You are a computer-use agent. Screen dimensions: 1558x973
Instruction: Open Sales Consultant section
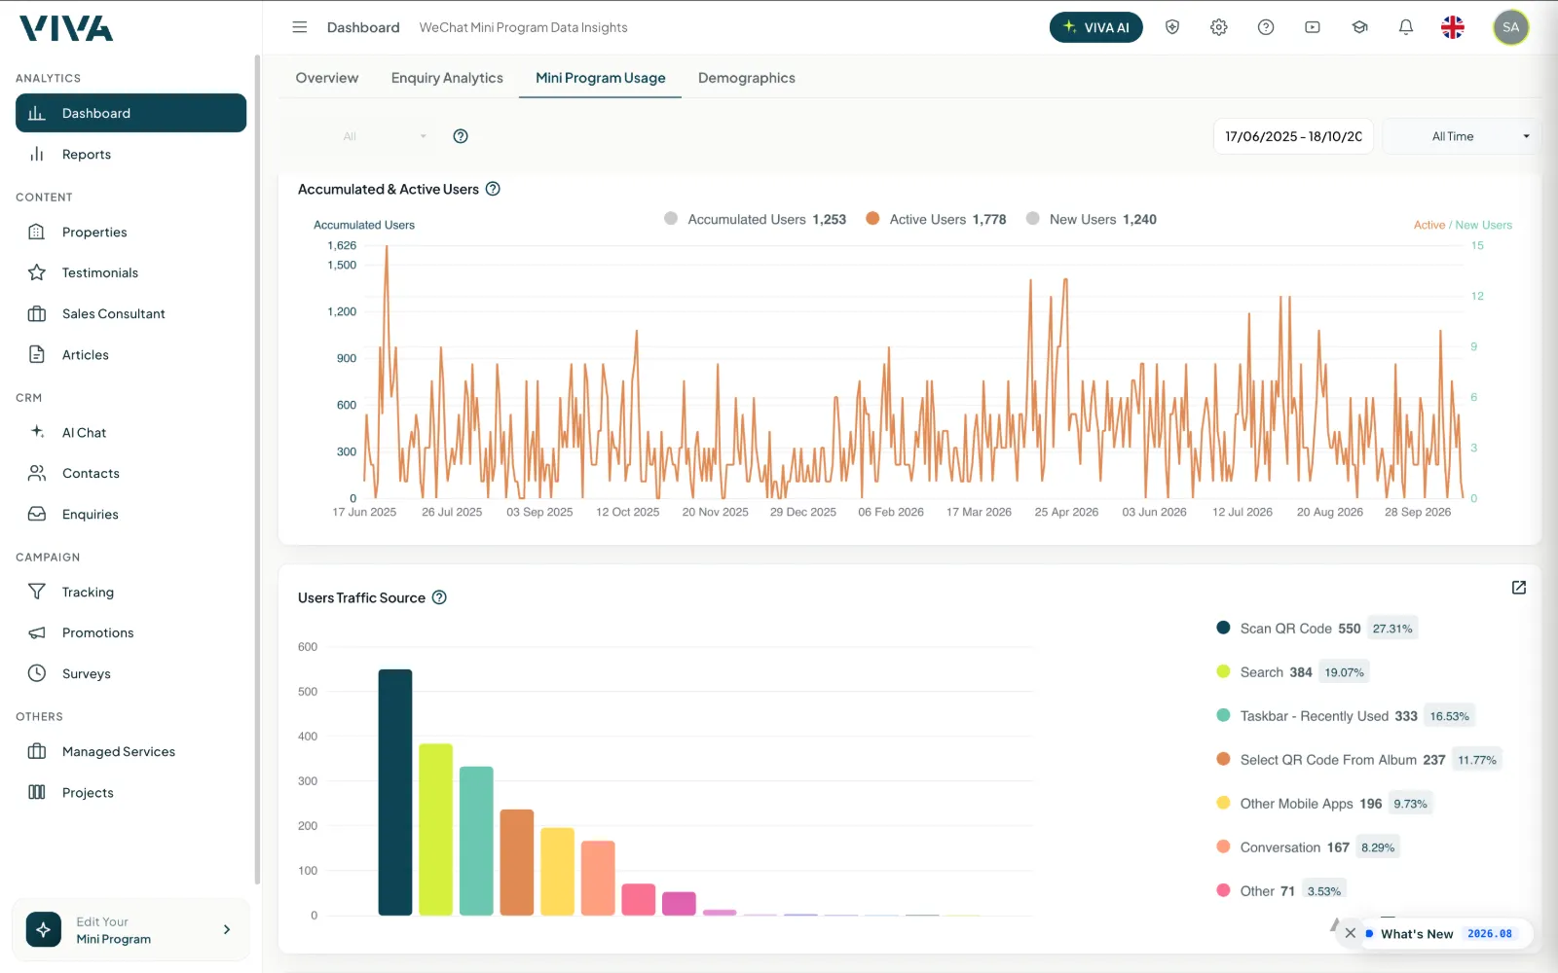(130, 313)
